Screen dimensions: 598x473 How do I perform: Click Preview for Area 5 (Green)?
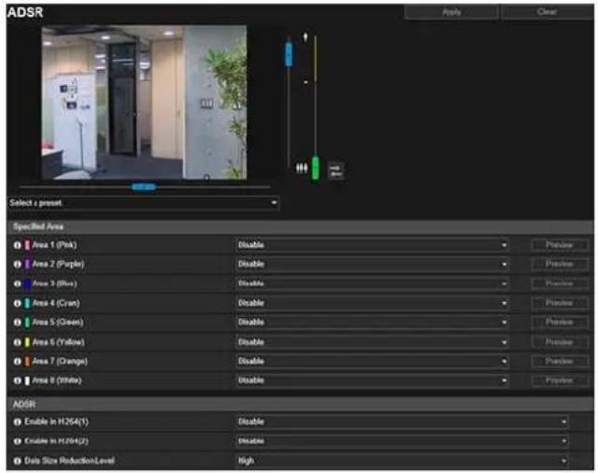pos(560,322)
